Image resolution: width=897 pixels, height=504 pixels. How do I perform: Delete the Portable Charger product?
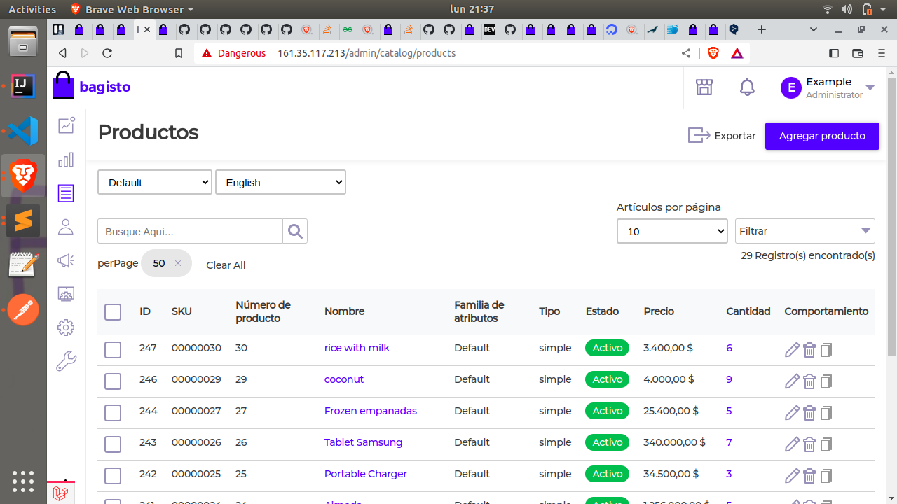point(809,475)
